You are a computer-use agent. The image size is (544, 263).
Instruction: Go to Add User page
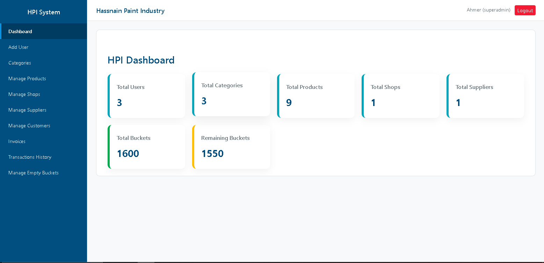tap(19, 47)
